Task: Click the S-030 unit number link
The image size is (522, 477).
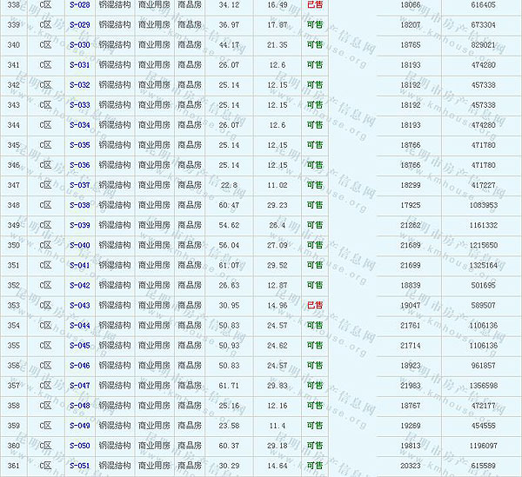Action: [x=78, y=45]
